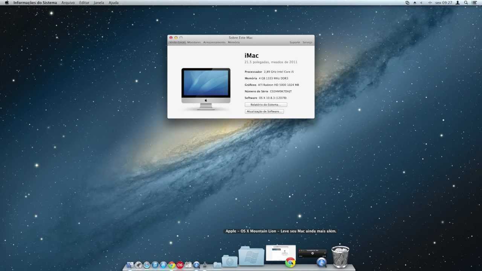Image resolution: width=482 pixels, height=271 pixels.
Task: Click the displays icon in menu bar
Action: pos(407,3)
